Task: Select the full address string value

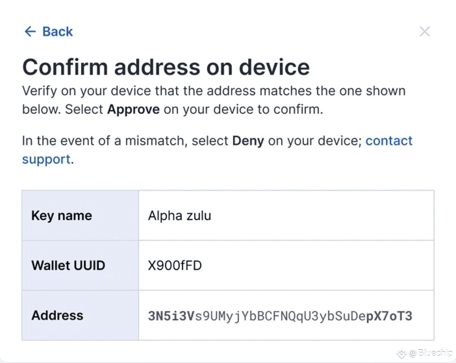Action: tap(280, 316)
